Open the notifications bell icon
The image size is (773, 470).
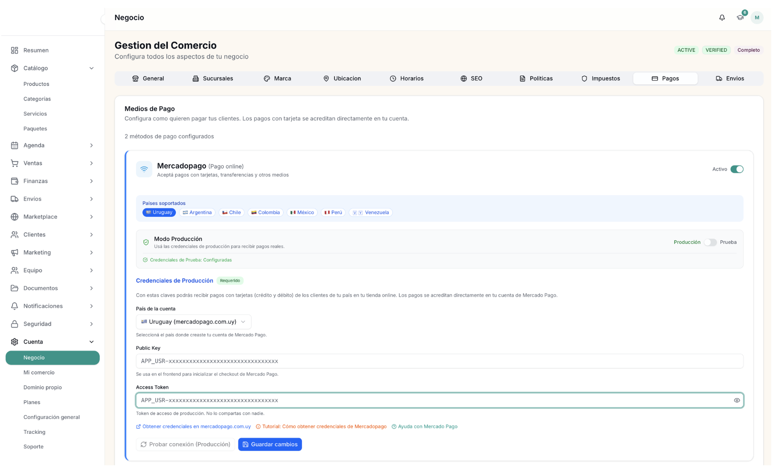[722, 17]
